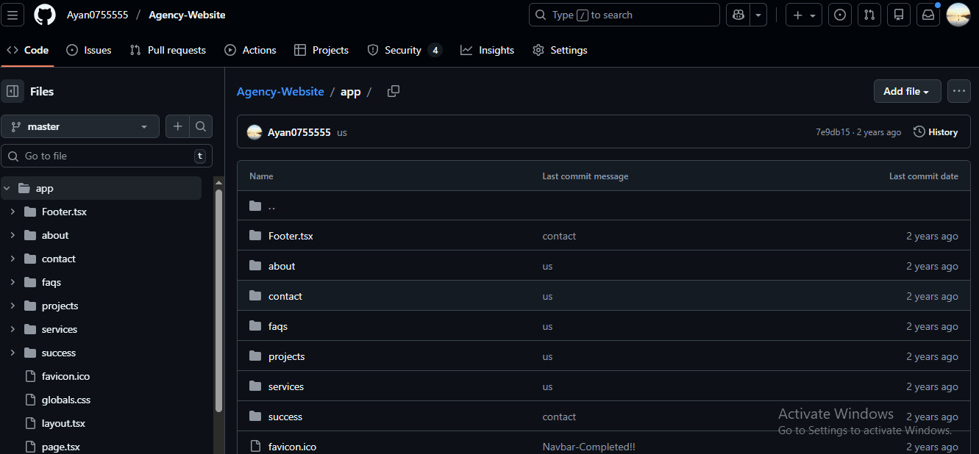Collapse the Files tree side panel

(x=13, y=91)
